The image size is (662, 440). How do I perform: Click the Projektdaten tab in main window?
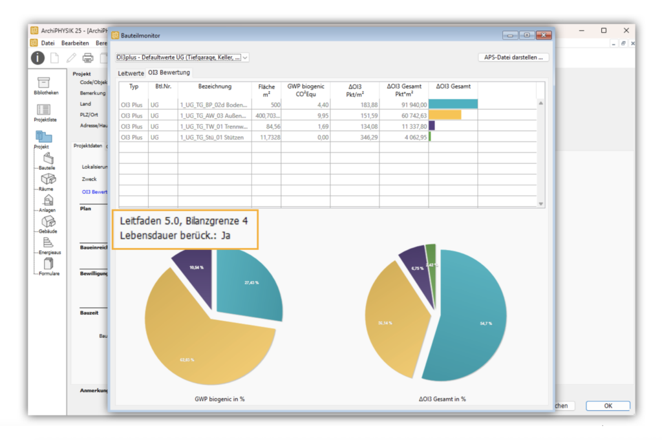click(88, 145)
